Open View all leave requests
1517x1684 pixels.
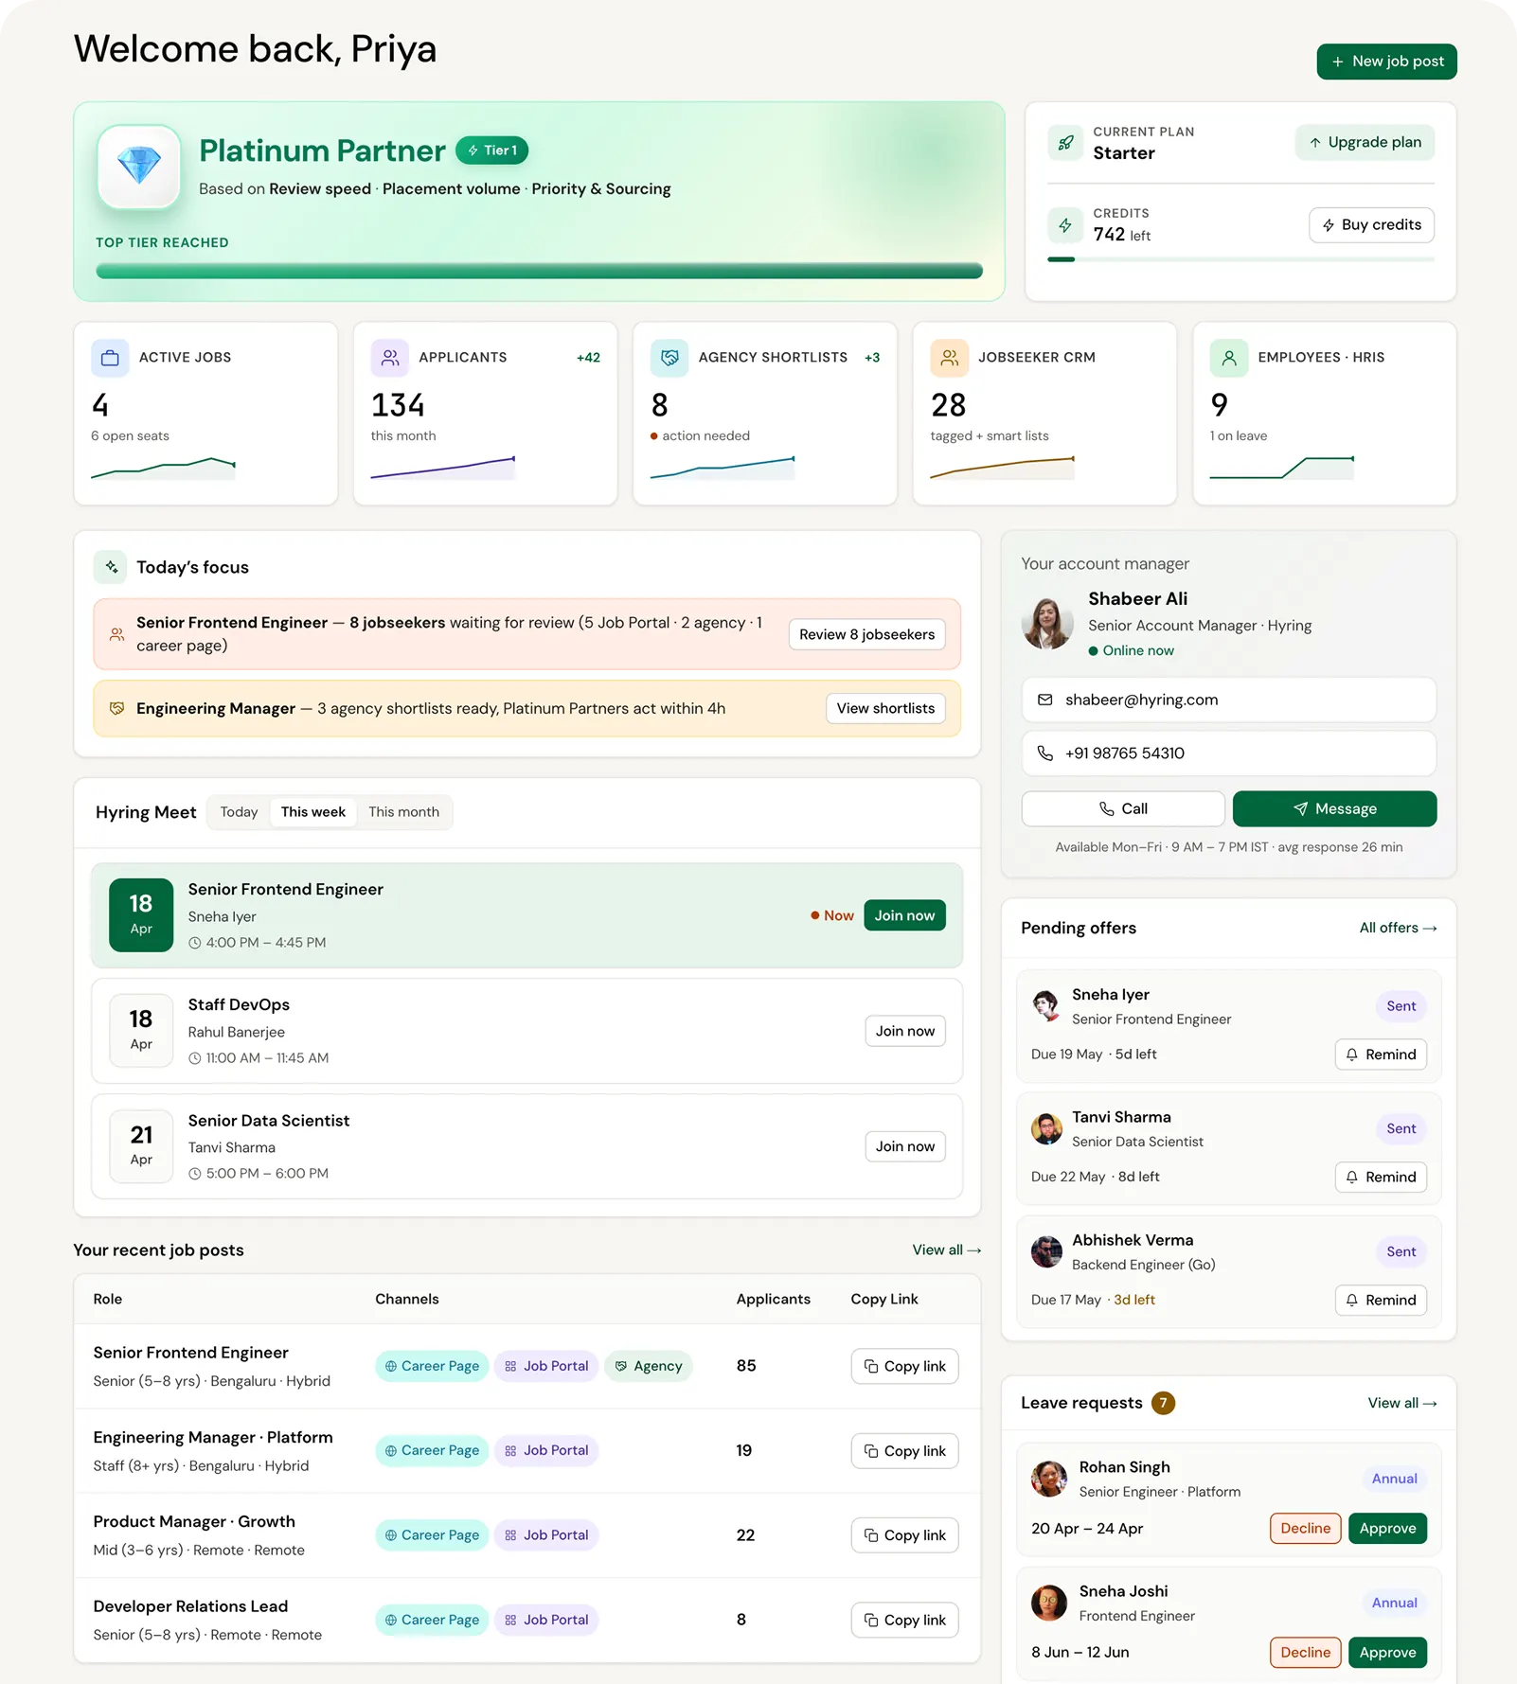point(1401,1403)
